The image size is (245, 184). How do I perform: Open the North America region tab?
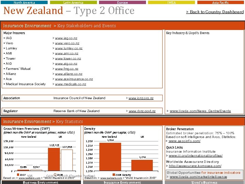[x=24, y=2]
